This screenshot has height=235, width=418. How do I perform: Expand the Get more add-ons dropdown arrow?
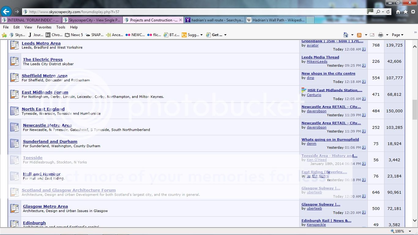coord(225,35)
